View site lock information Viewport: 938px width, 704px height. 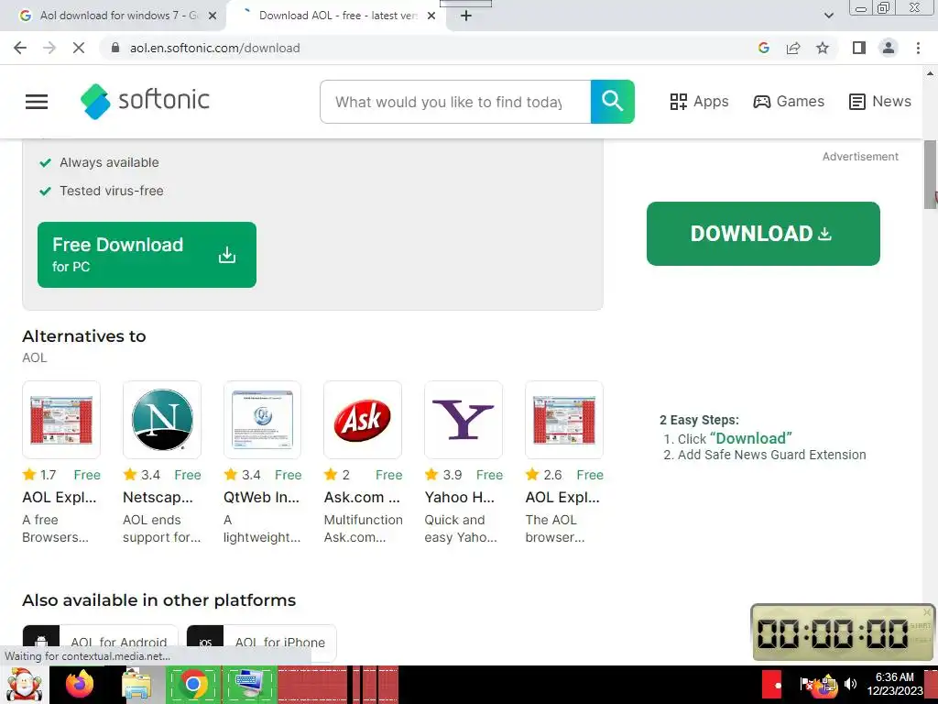(115, 48)
